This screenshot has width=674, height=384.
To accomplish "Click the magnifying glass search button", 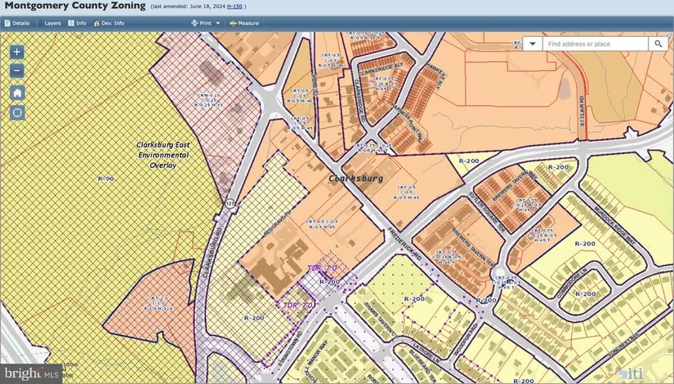I will pyautogui.click(x=658, y=44).
